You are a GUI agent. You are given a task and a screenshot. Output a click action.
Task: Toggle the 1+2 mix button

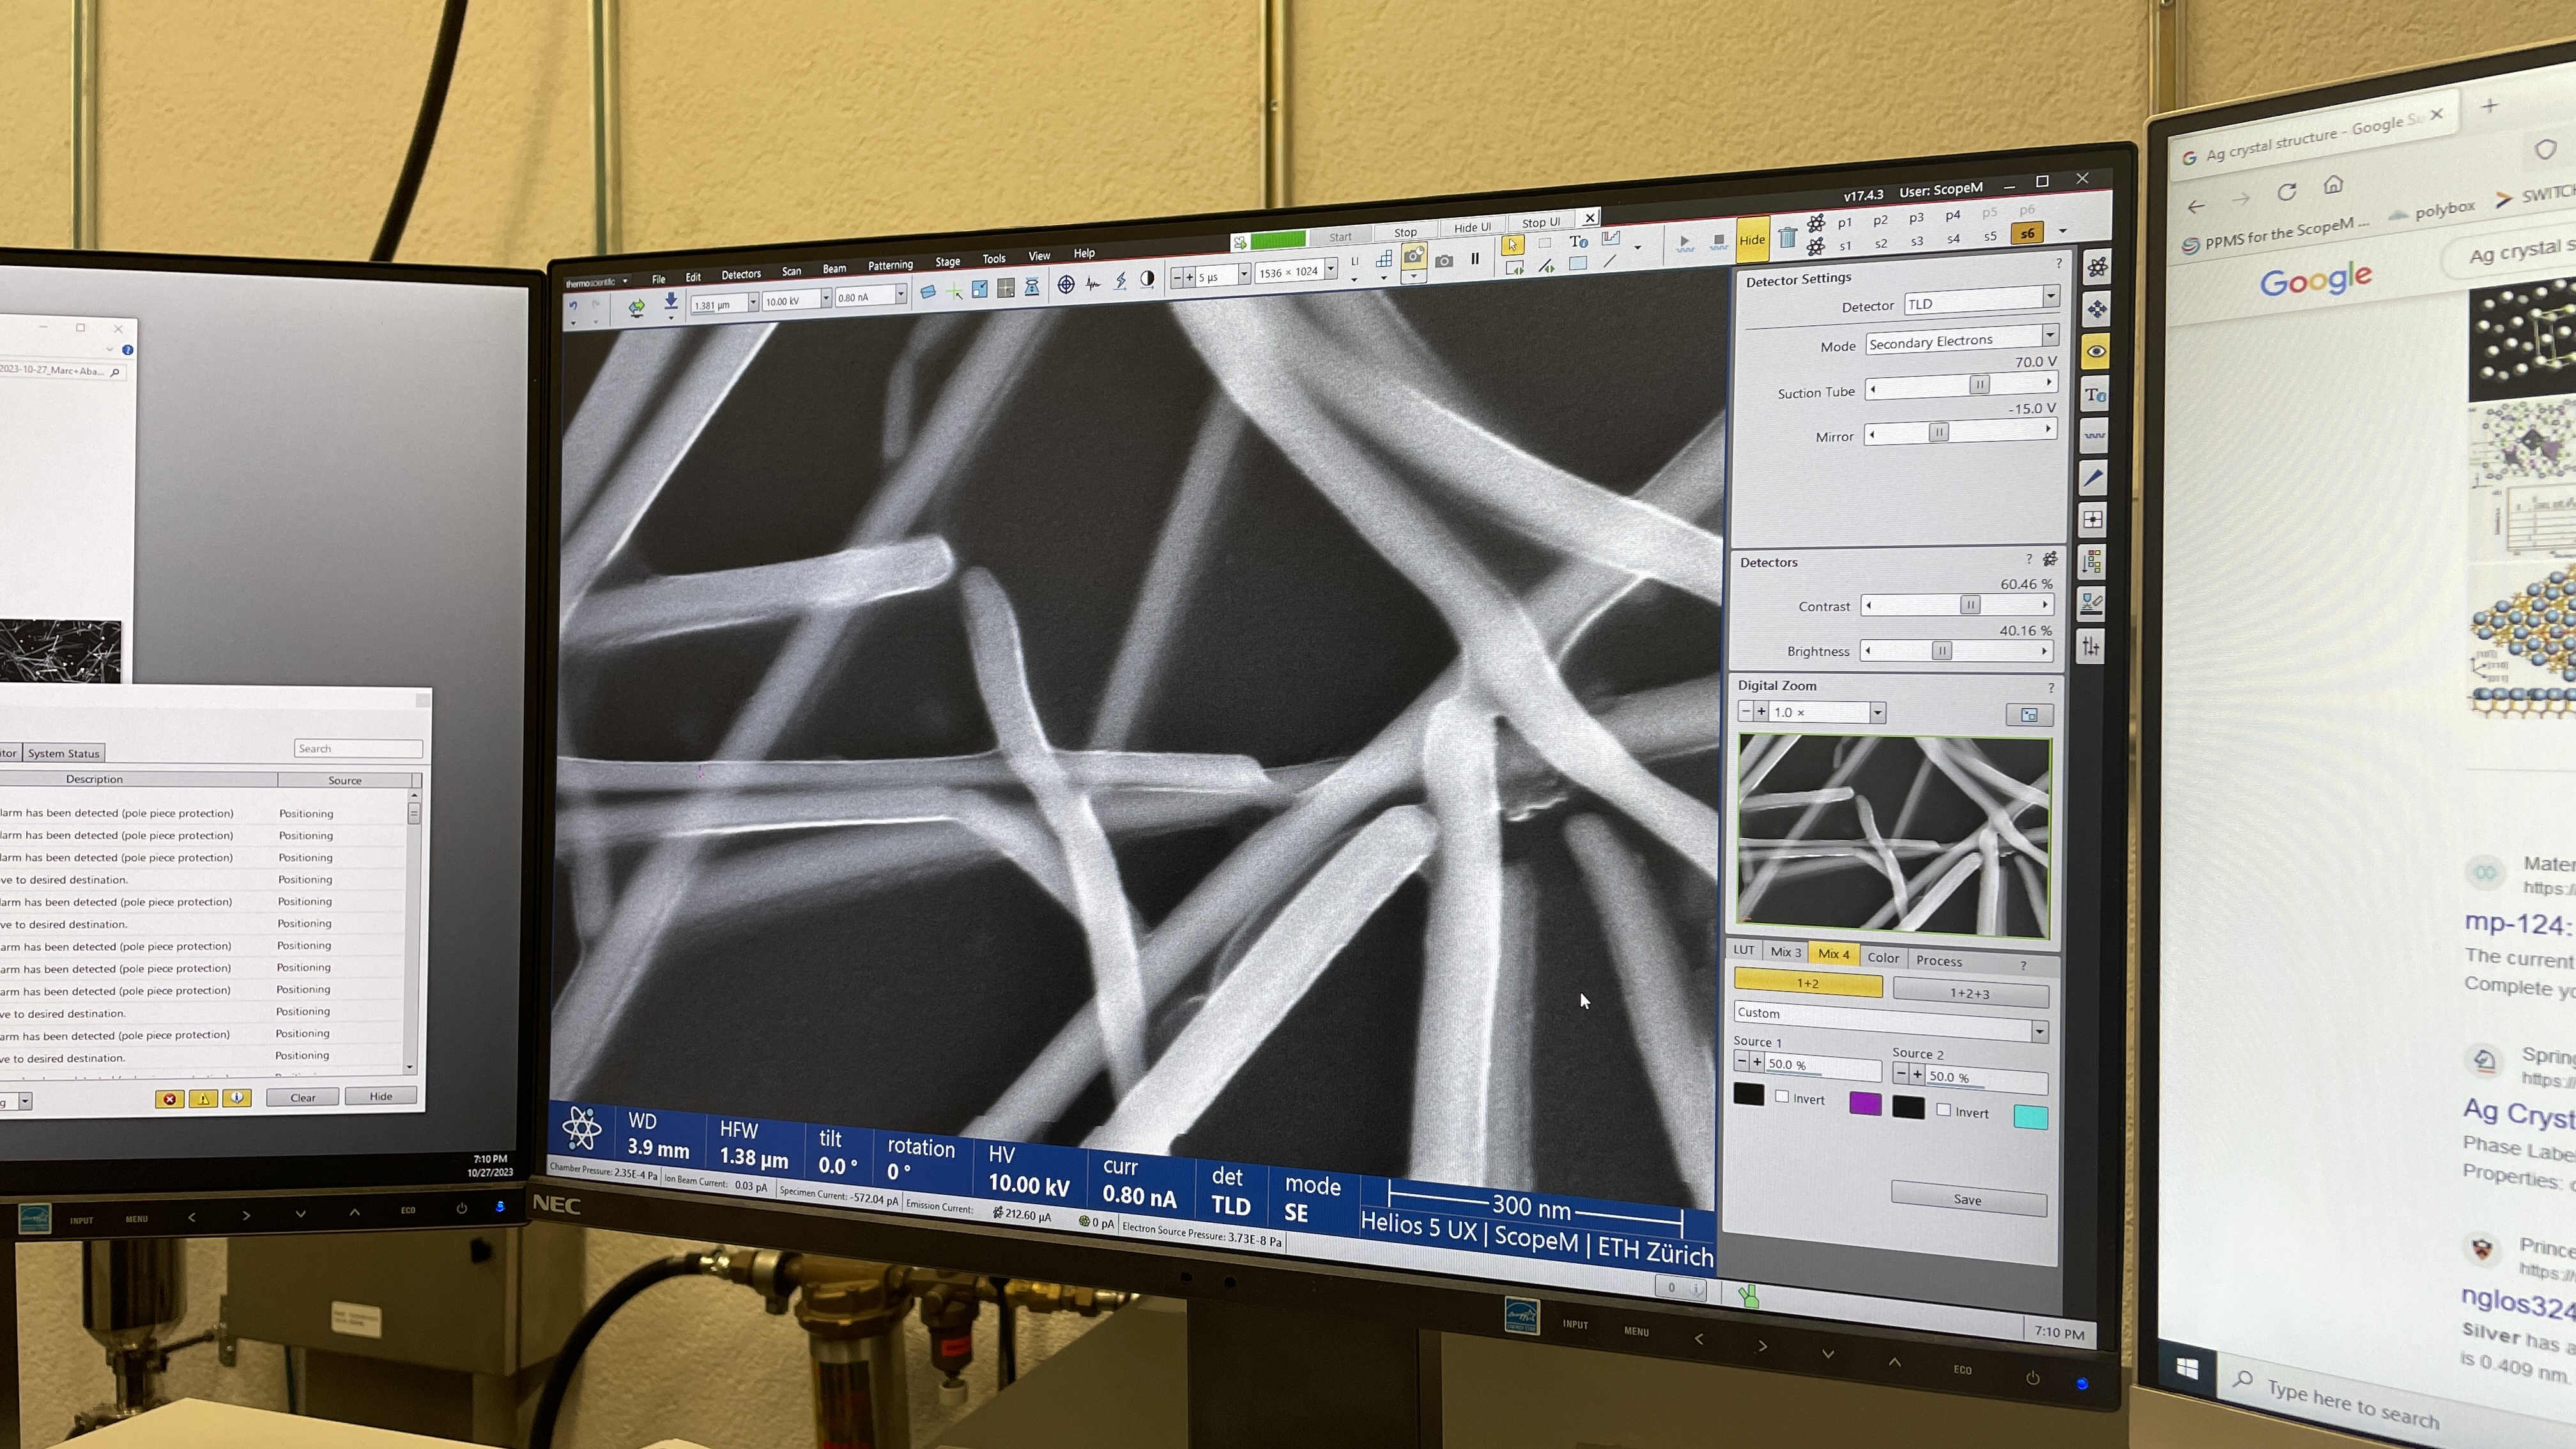1808,983
